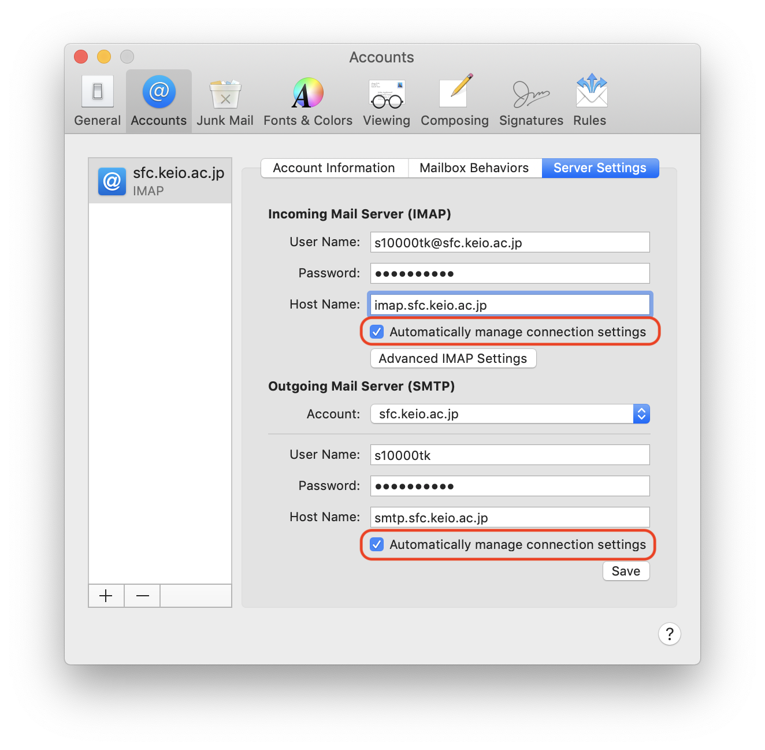Uncheck automatic connection settings for SMTP server
765x750 pixels.
point(377,544)
